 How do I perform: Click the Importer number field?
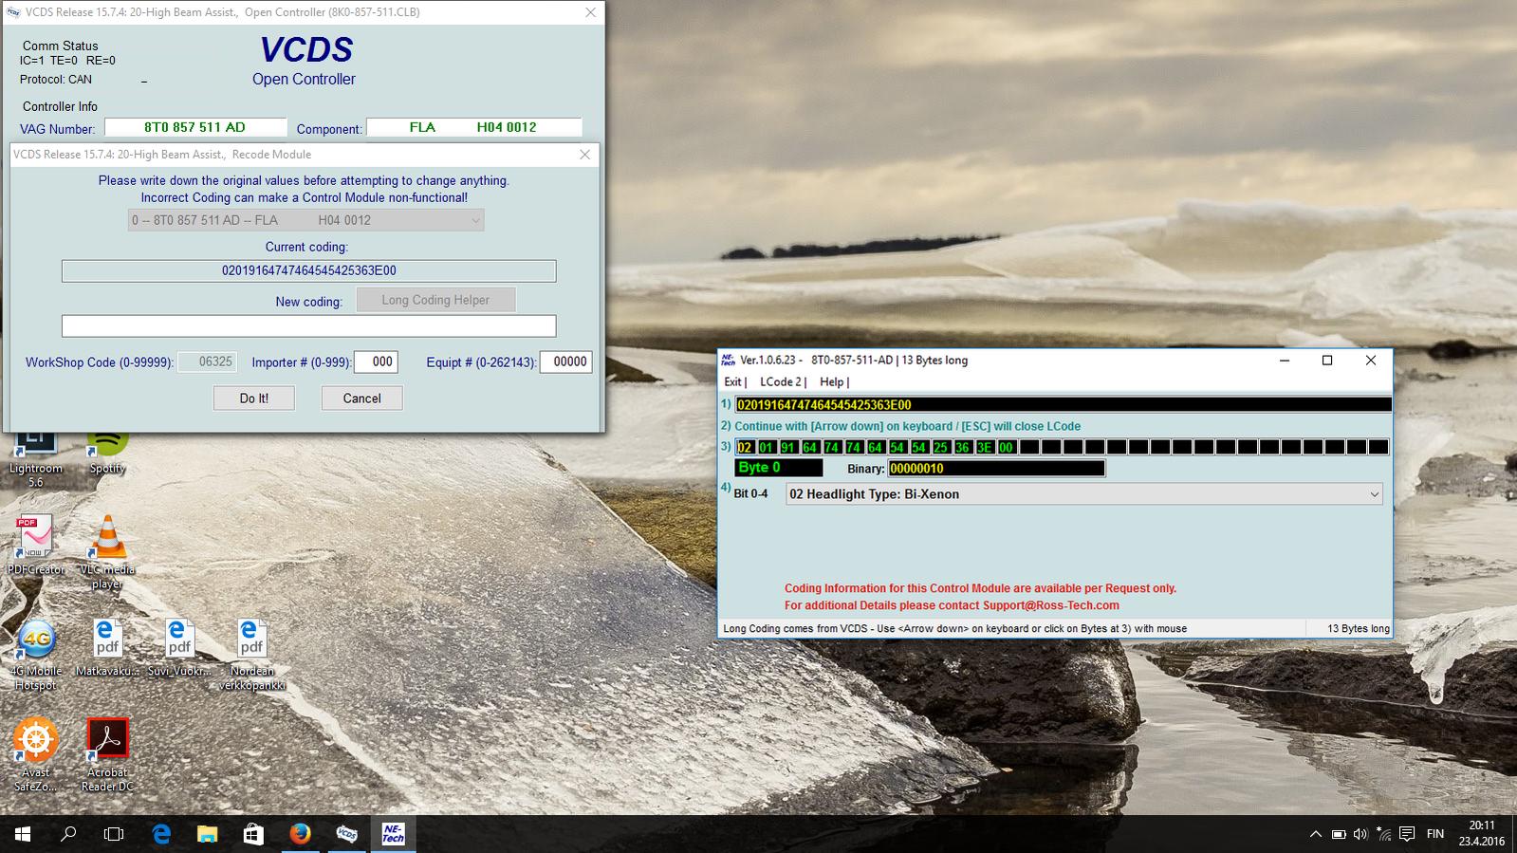pos(376,362)
